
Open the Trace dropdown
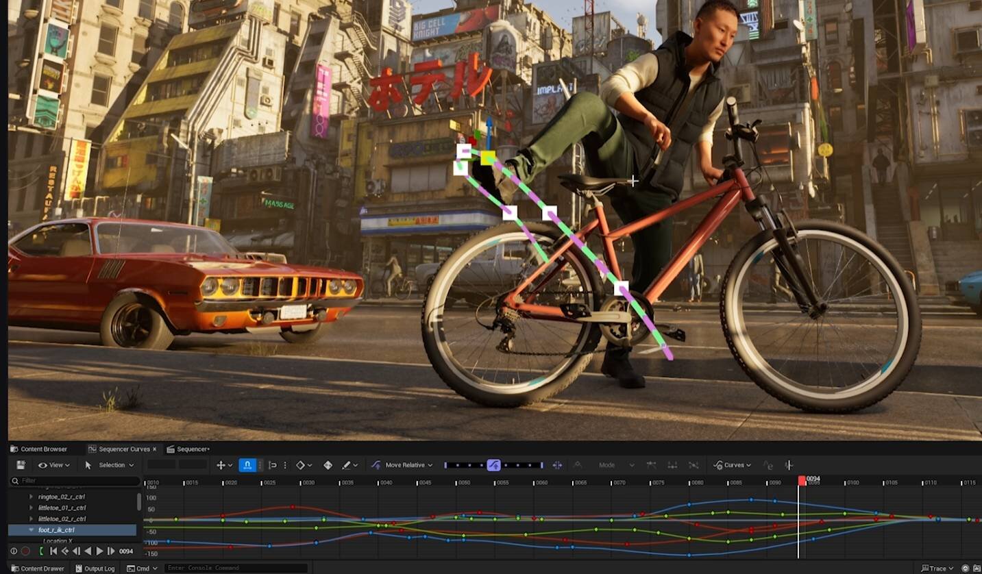click(937, 569)
